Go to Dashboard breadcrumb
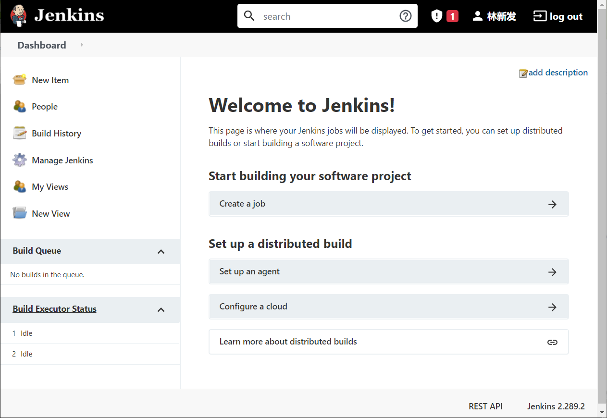 click(42, 45)
